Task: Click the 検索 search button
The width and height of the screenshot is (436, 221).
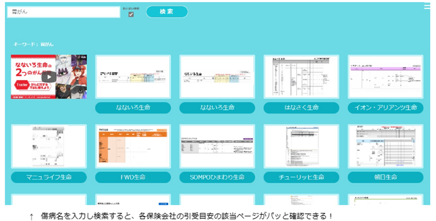Action: tap(167, 12)
